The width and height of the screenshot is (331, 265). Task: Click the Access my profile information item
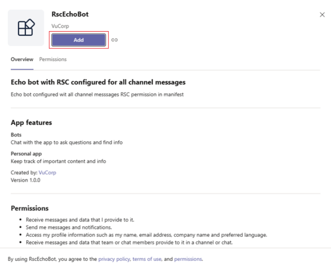[x=147, y=235]
